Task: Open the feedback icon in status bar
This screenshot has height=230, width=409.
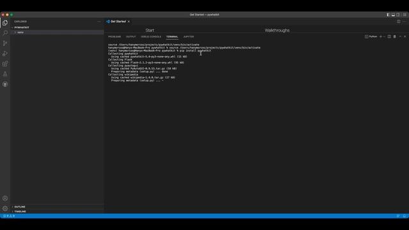Action: pos(398,216)
